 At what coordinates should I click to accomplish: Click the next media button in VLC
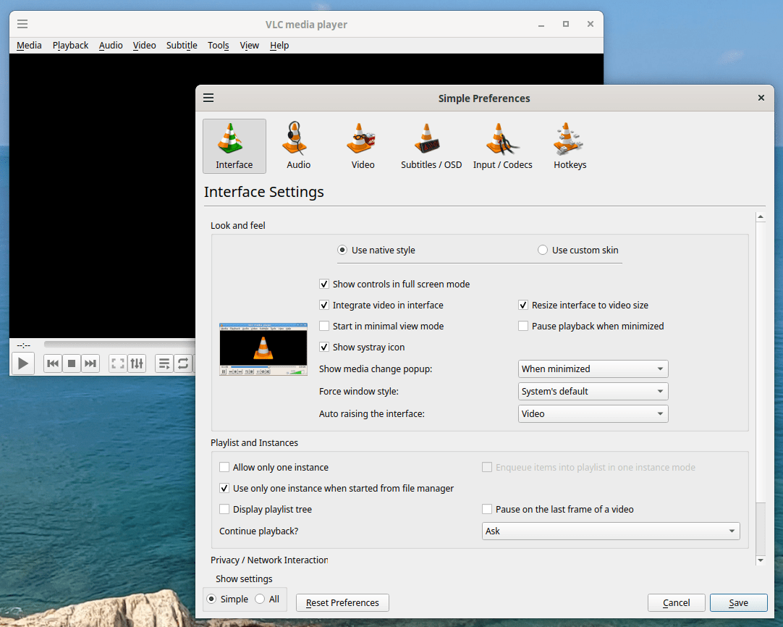pos(90,363)
